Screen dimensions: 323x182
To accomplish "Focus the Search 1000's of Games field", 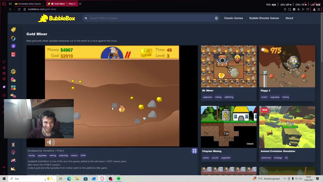I will [x=151, y=18].
